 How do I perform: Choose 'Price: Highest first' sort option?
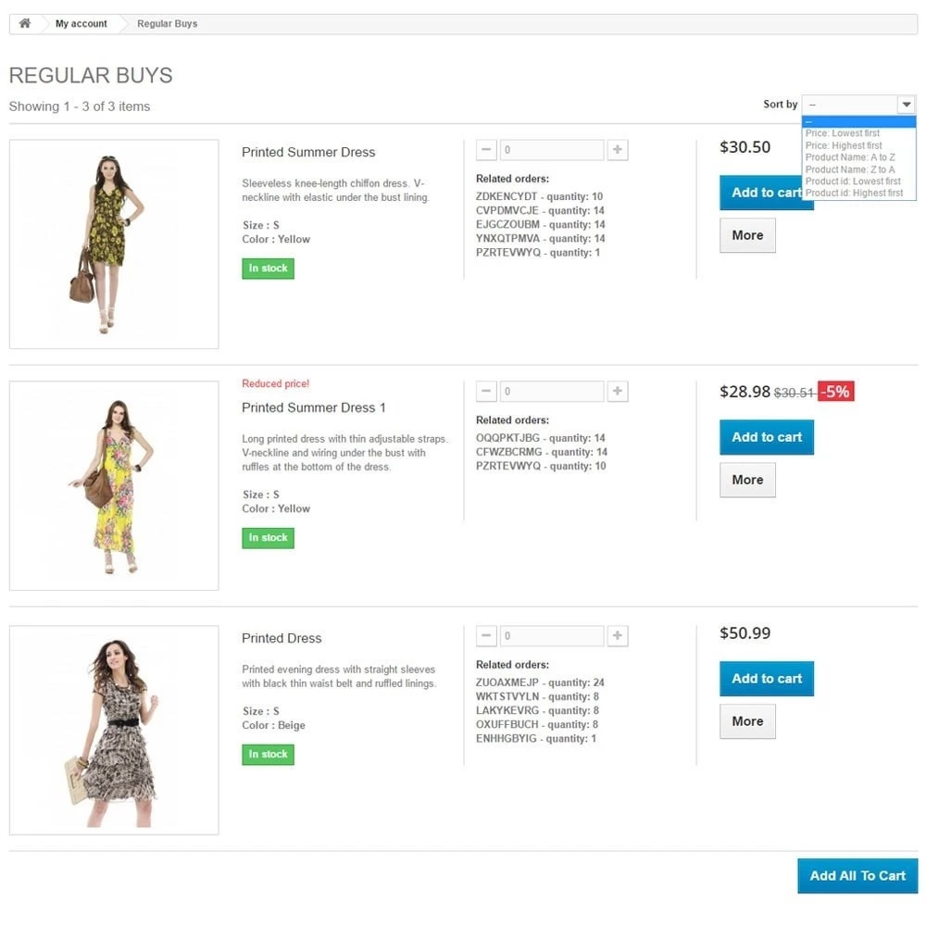click(844, 145)
